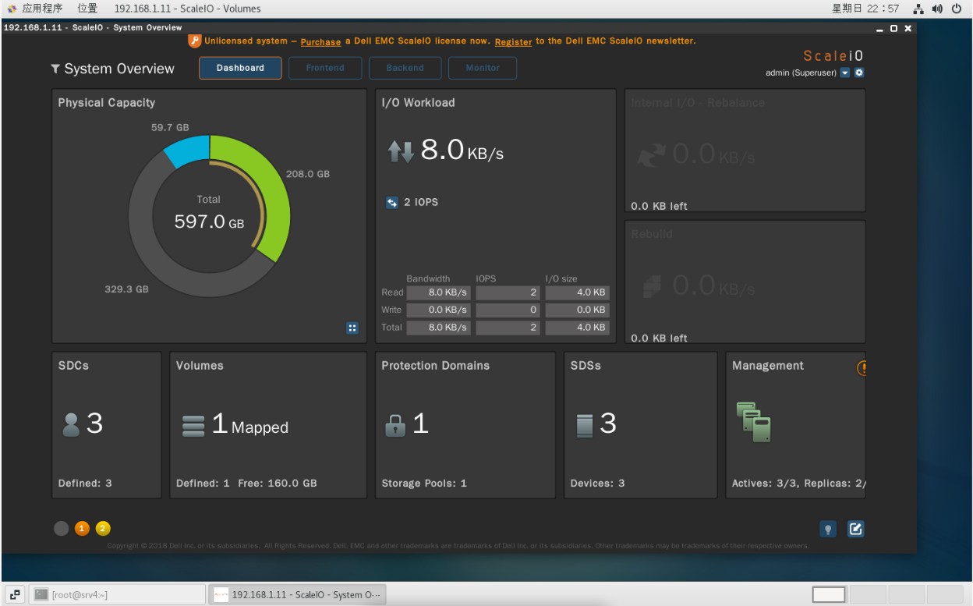Click the '0.0 KB left' text under Rebuild
973x606 pixels.
(659, 338)
